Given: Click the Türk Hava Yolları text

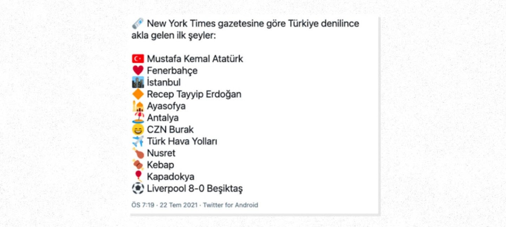Looking at the screenshot, I should 182,141.
